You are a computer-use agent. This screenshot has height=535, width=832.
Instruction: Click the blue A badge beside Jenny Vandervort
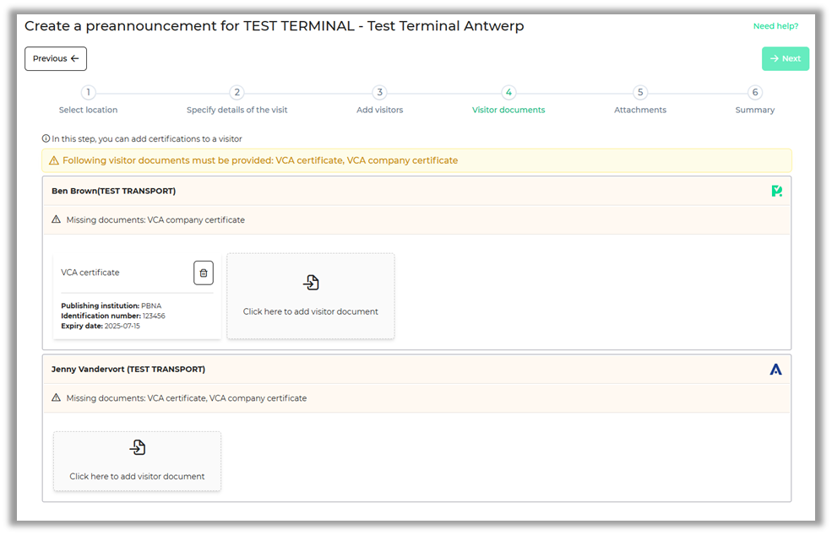775,370
